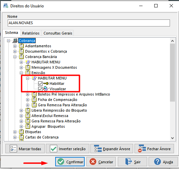Expand the Ficha de Compensação node
This screenshot has height=169, width=179.
(x=27, y=100)
